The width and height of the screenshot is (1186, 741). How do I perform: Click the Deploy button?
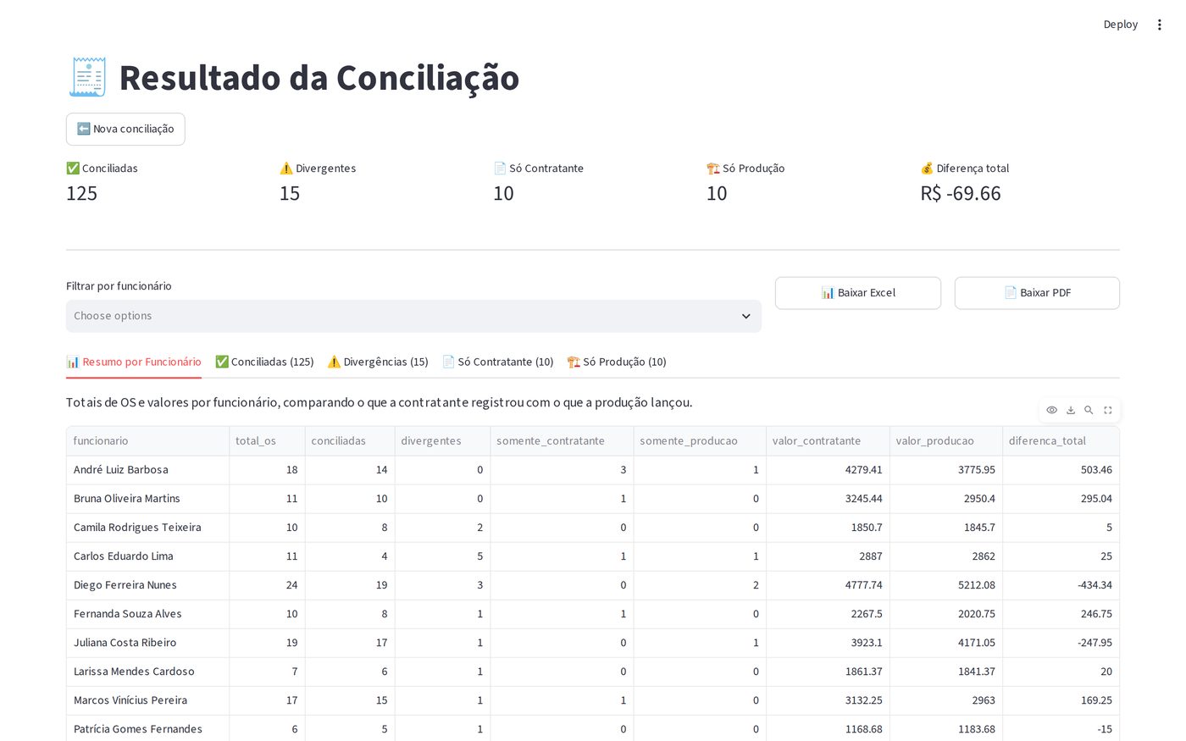click(x=1120, y=25)
